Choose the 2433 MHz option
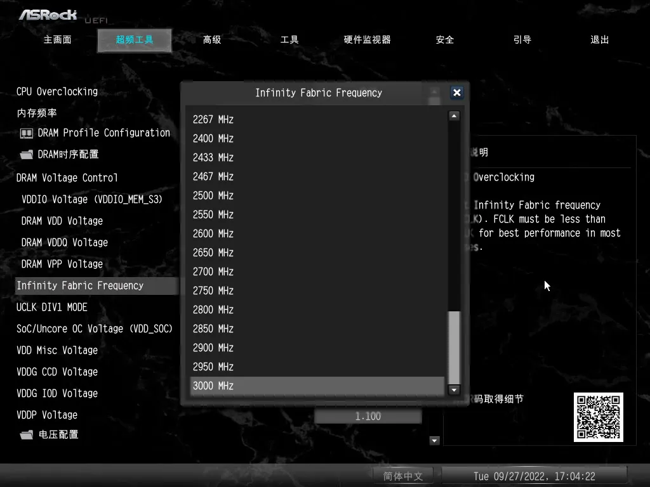650x487 pixels. coord(317,158)
